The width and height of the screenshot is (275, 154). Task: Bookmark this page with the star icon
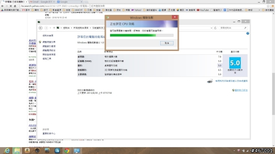coord(268,6)
